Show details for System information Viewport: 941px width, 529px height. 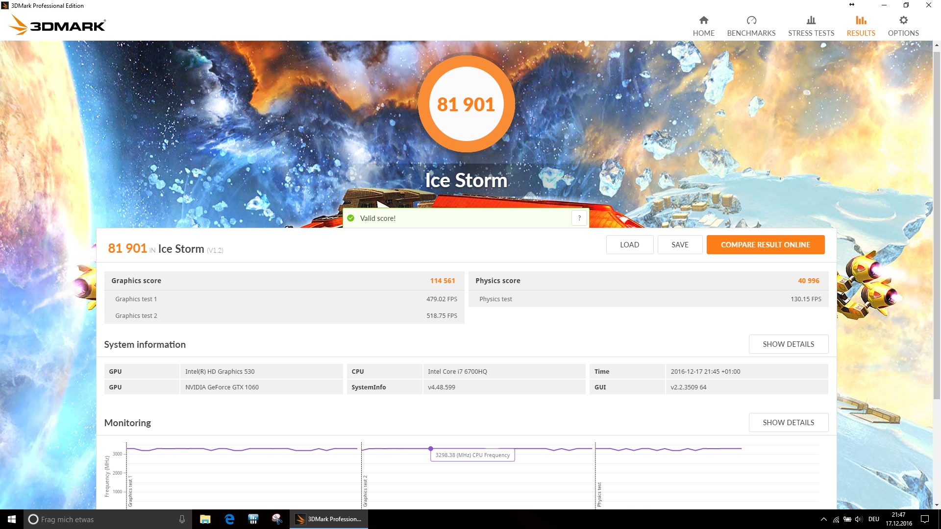[788, 344]
